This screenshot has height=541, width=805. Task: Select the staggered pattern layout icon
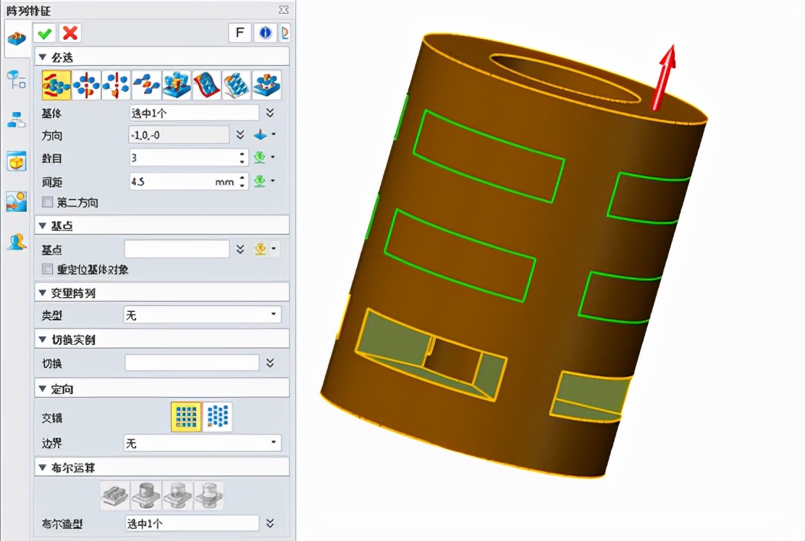coord(217,417)
